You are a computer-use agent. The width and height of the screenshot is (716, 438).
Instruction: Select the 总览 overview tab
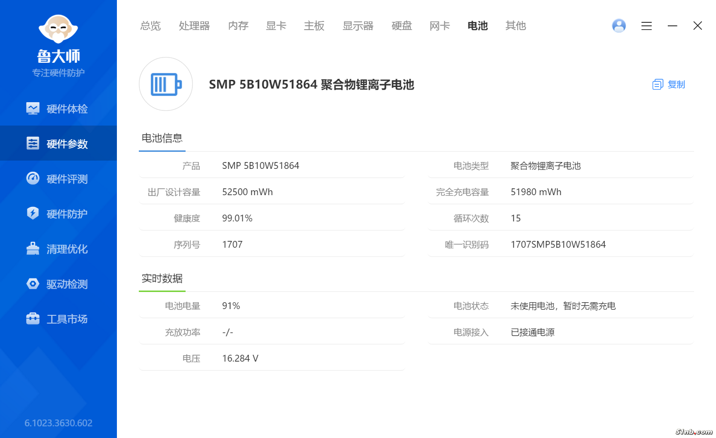point(150,26)
